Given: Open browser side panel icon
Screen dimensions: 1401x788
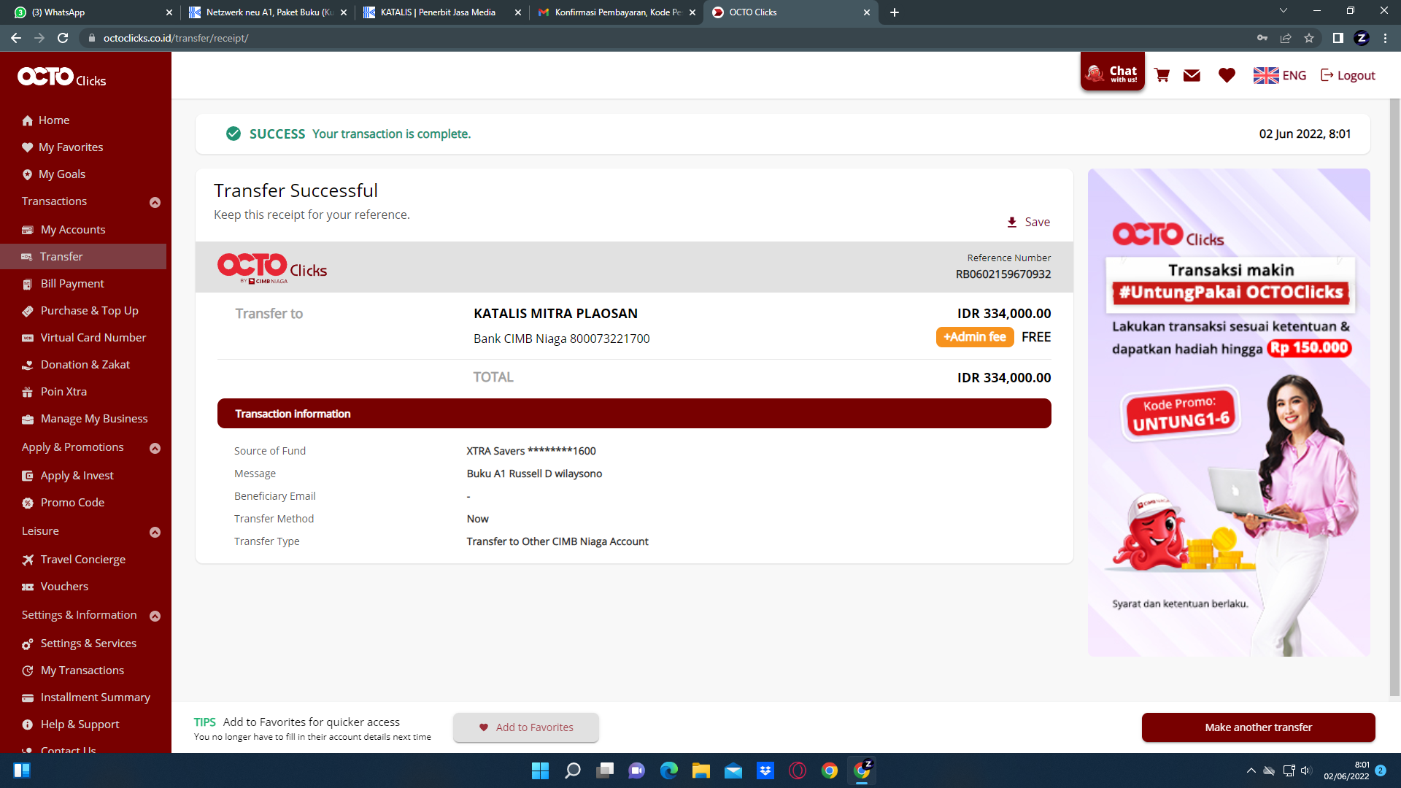Looking at the screenshot, I should [x=1338, y=38].
